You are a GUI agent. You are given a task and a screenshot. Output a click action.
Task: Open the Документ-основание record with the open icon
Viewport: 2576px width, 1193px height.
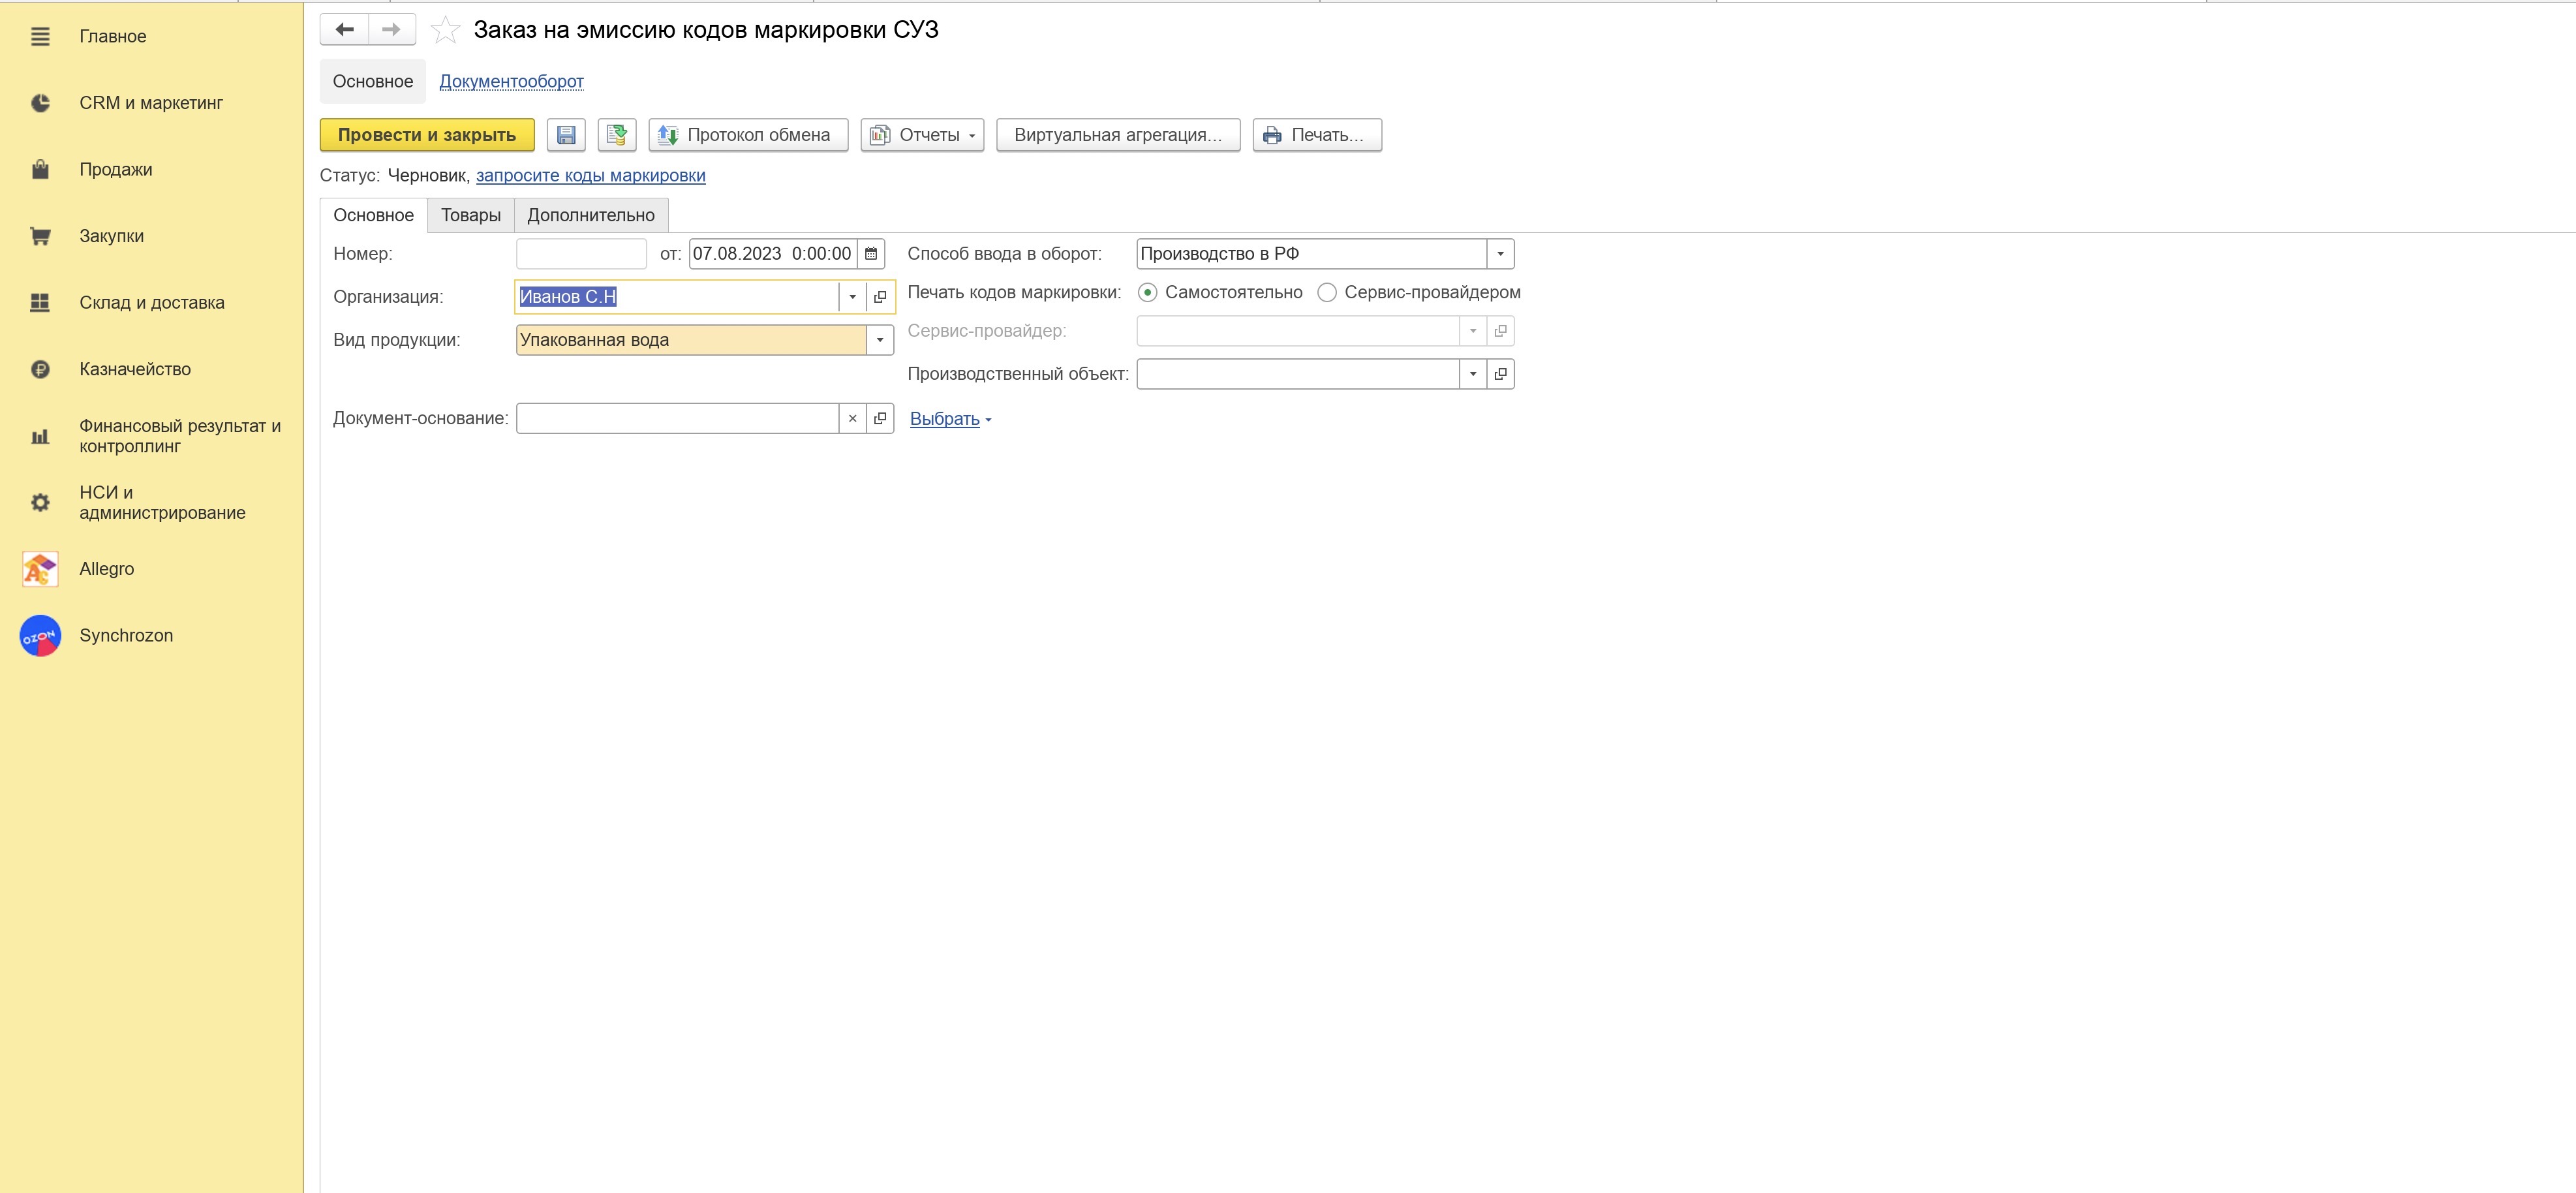[880, 419]
